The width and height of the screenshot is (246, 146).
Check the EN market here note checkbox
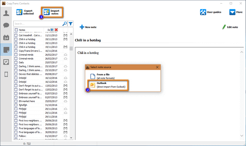click(16, 101)
